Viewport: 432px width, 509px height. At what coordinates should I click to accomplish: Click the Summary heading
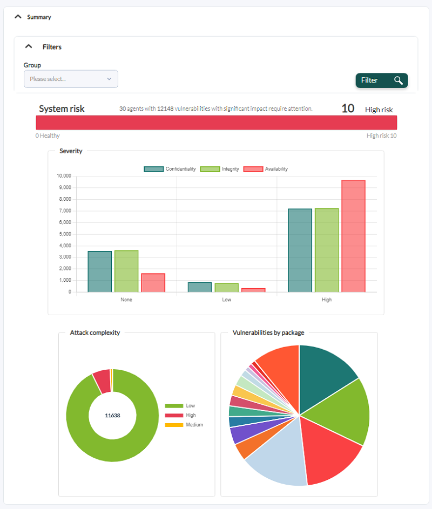pos(39,17)
